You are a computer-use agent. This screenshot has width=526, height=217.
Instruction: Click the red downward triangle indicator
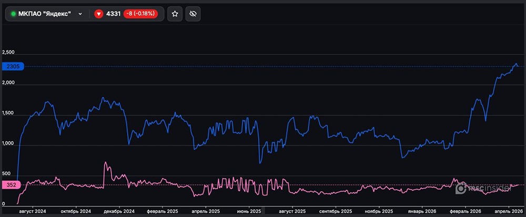click(x=98, y=14)
